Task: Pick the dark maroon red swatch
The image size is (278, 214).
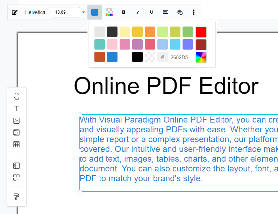Action: 201,45
